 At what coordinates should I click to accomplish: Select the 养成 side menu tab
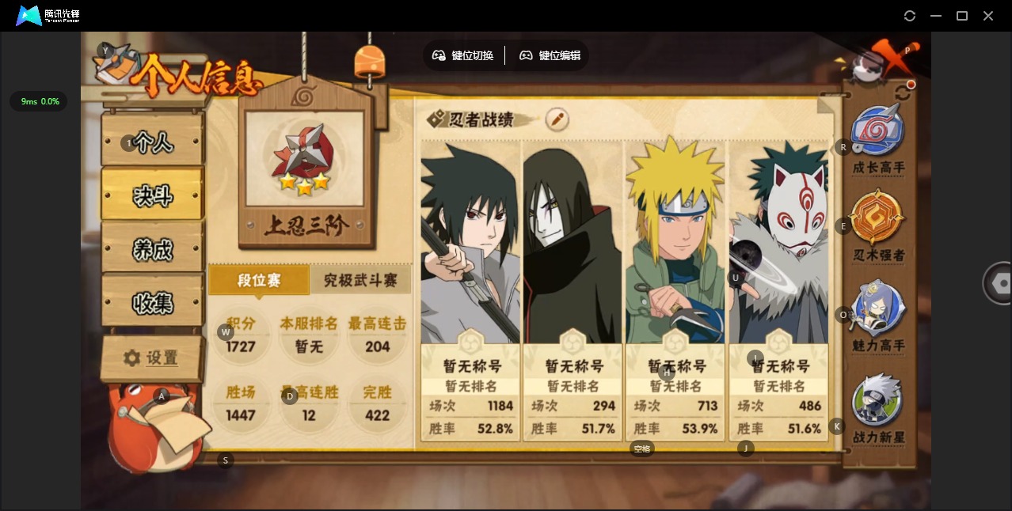click(x=153, y=250)
